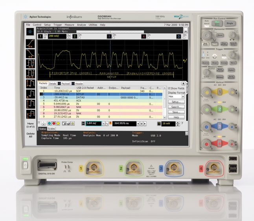This screenshot has width=254, height=221.
Task: Click the Save... button
Action: (176, 112)
